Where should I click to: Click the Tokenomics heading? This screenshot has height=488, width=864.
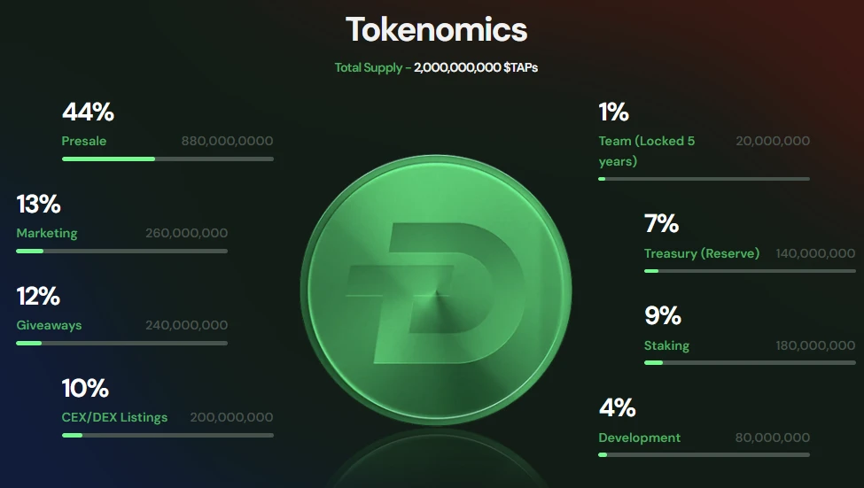pyautogui.click(x=436, y=30)
